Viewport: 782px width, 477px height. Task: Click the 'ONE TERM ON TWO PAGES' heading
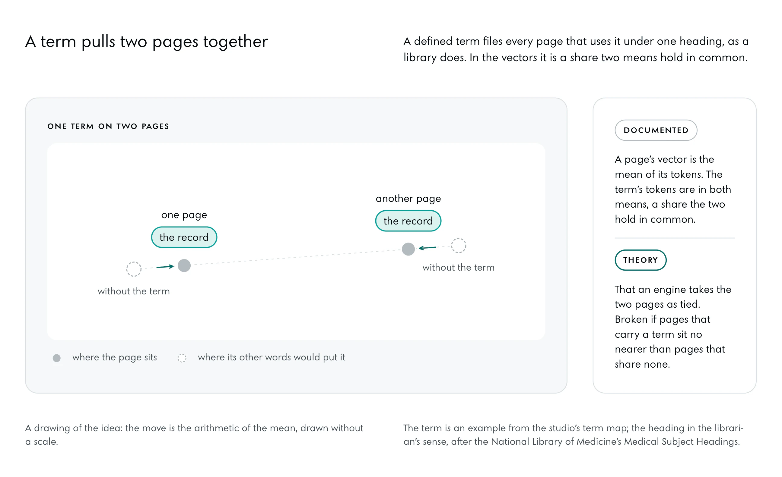108,126
